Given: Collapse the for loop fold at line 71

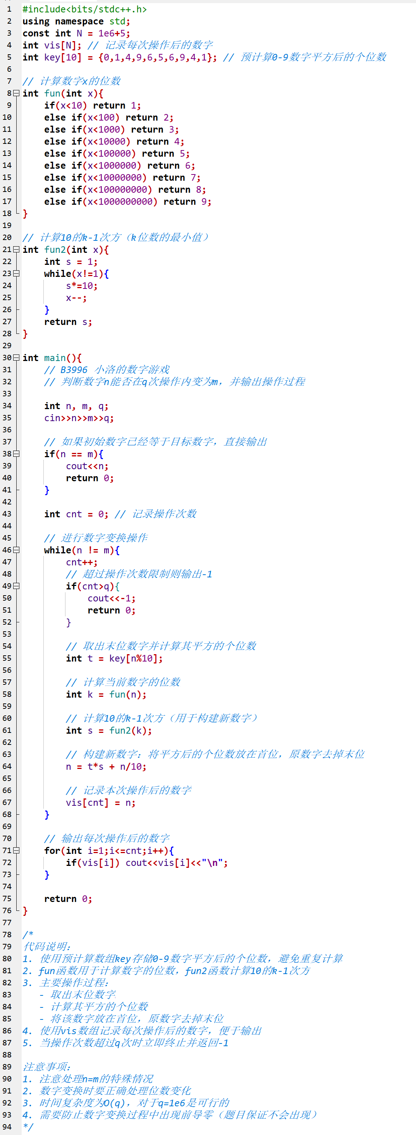Looking at the screenshot, I should 16,850.
